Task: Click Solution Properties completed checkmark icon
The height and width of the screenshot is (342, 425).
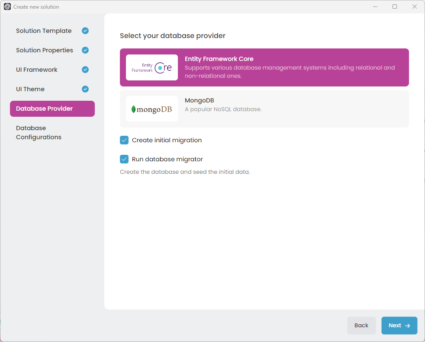Action: (x=85, y=50)
